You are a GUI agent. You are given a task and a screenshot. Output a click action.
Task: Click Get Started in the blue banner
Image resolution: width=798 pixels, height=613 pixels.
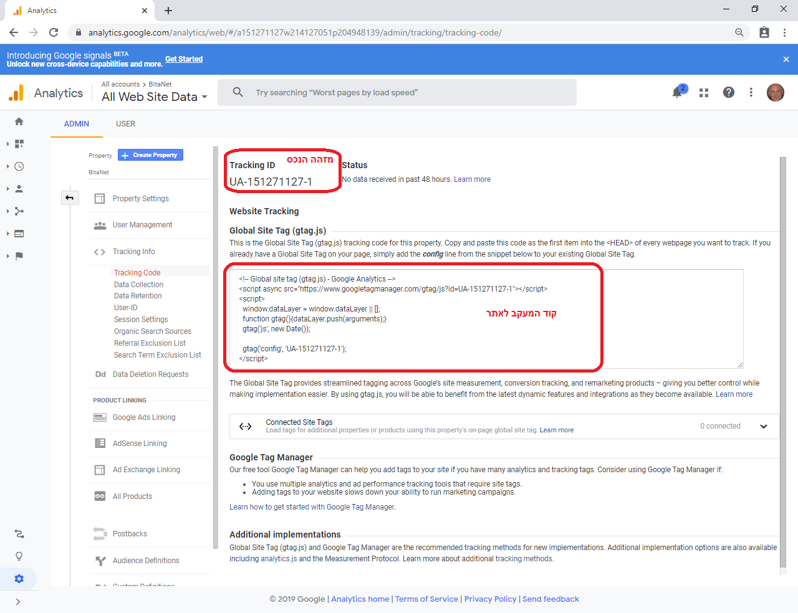[x=184, y=59]
